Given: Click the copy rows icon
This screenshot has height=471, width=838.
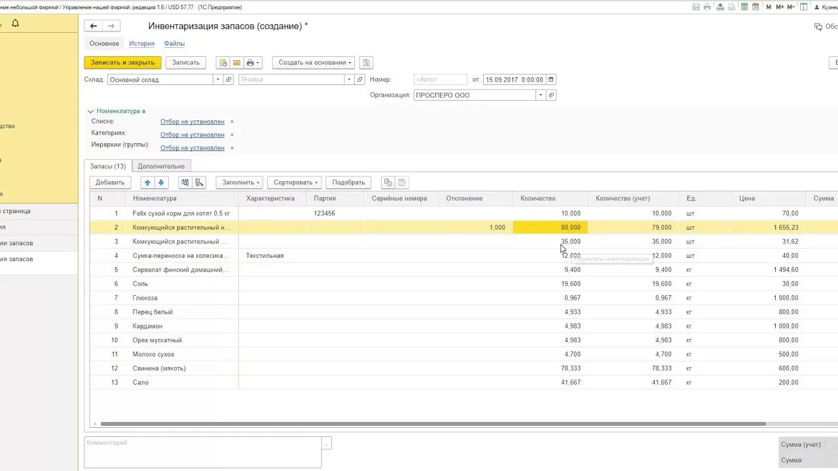Looking at the screenshot, I should click(388, 183).
